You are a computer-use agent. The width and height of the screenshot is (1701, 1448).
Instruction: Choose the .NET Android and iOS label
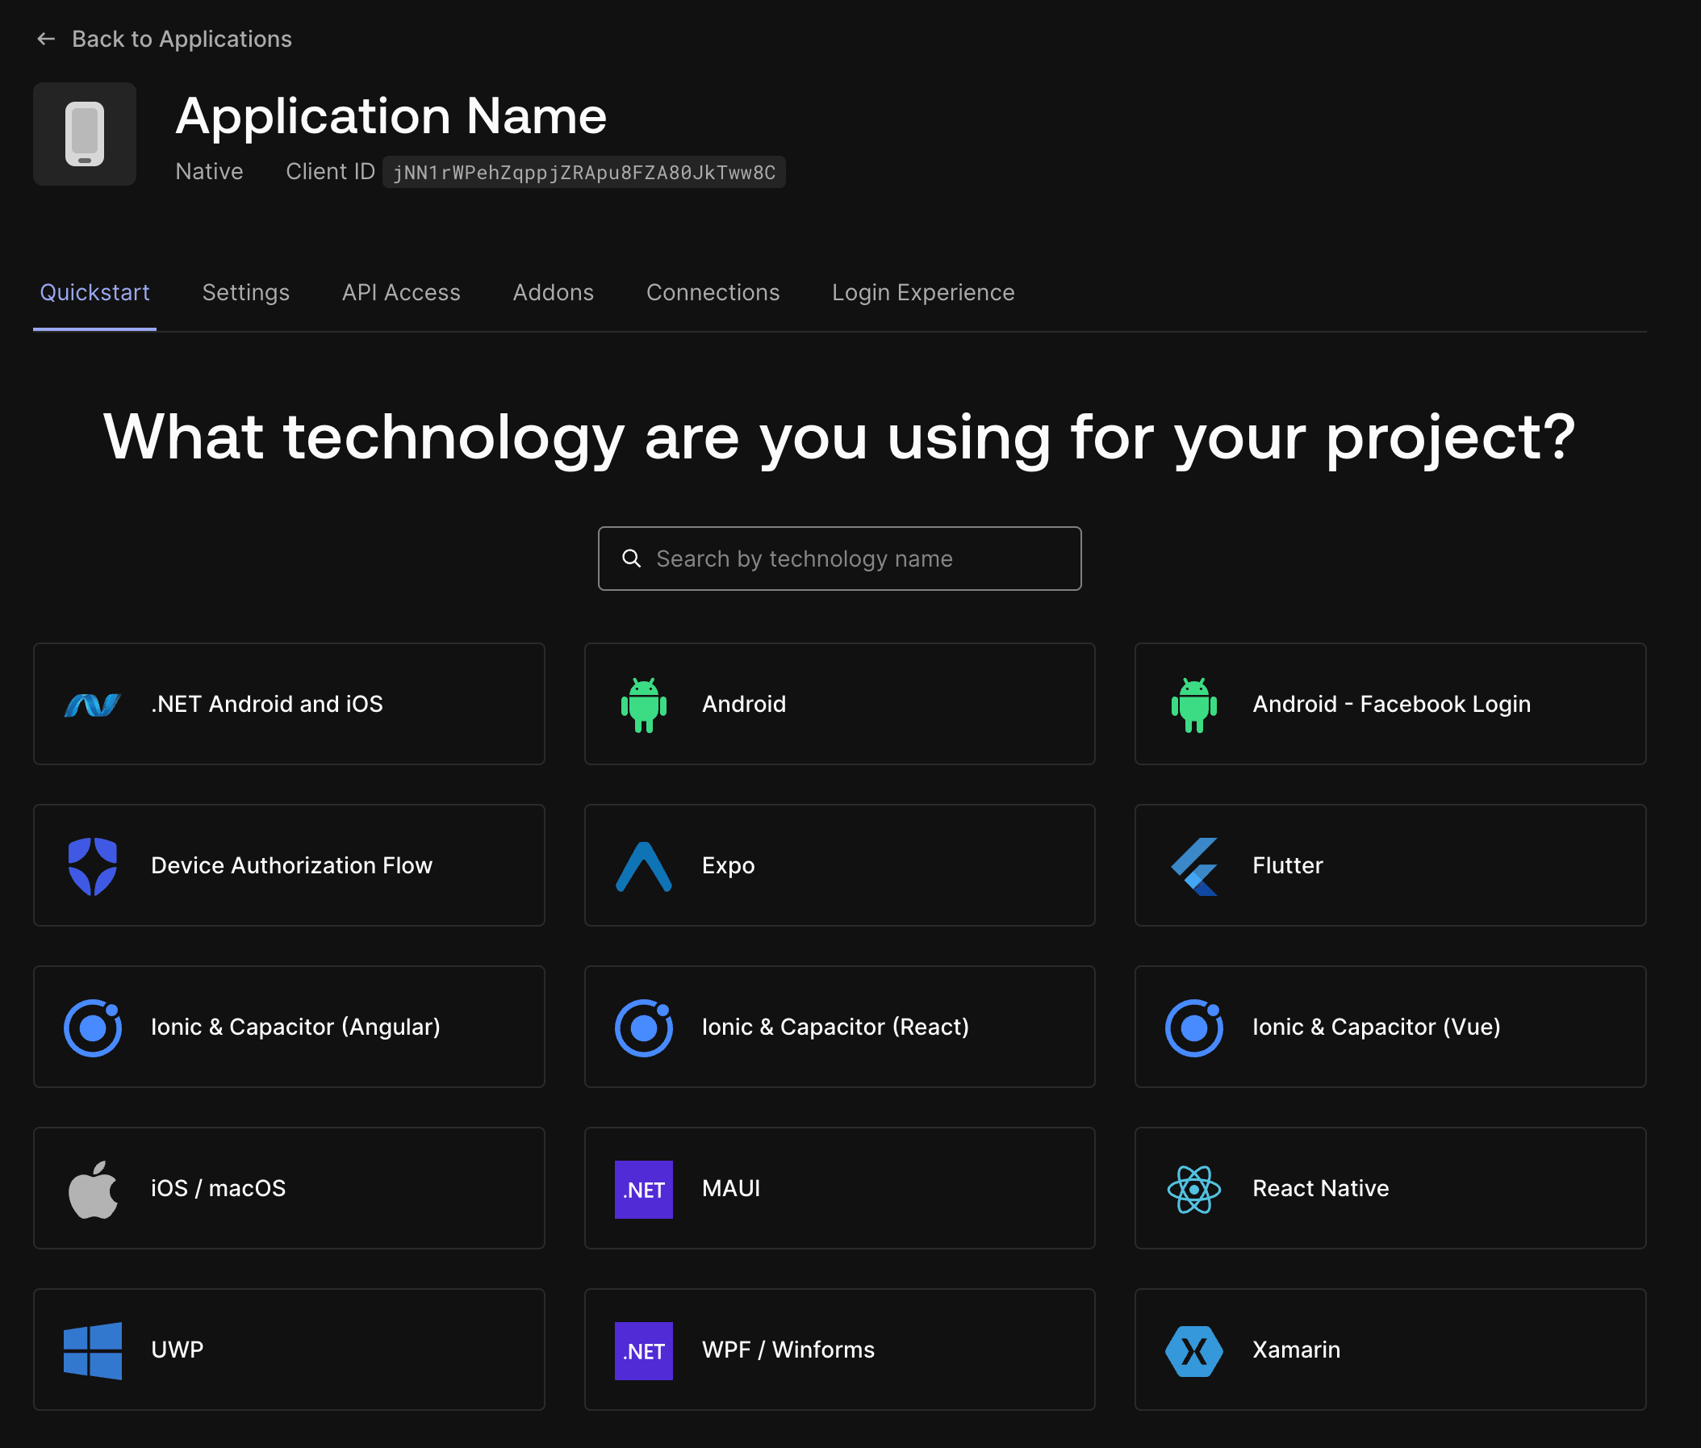point(266,705)
